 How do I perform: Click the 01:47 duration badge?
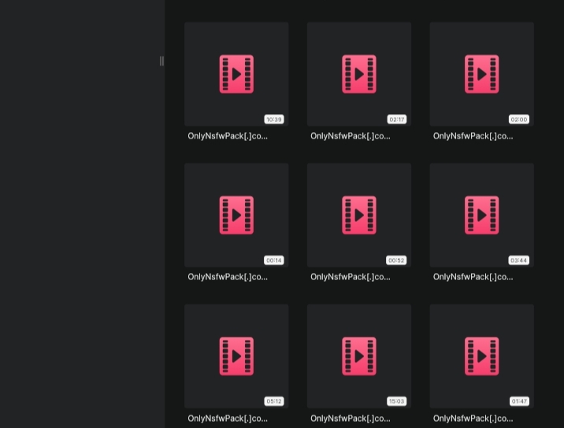coord(519,401)
